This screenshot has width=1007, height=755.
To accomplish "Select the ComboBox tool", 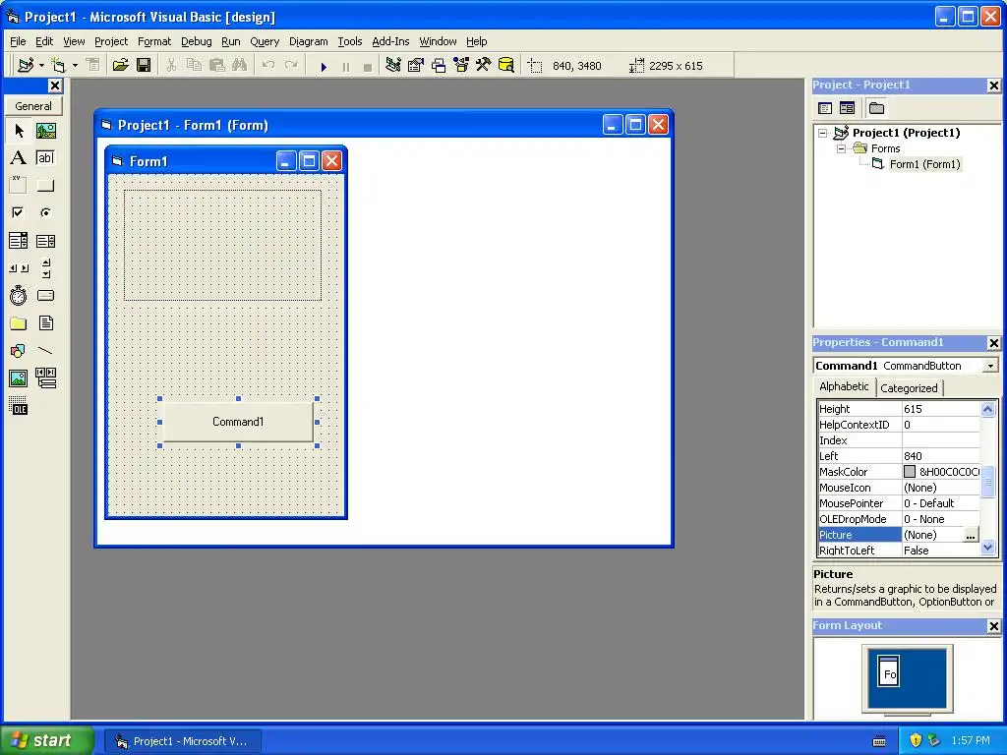I will [19, 241].
